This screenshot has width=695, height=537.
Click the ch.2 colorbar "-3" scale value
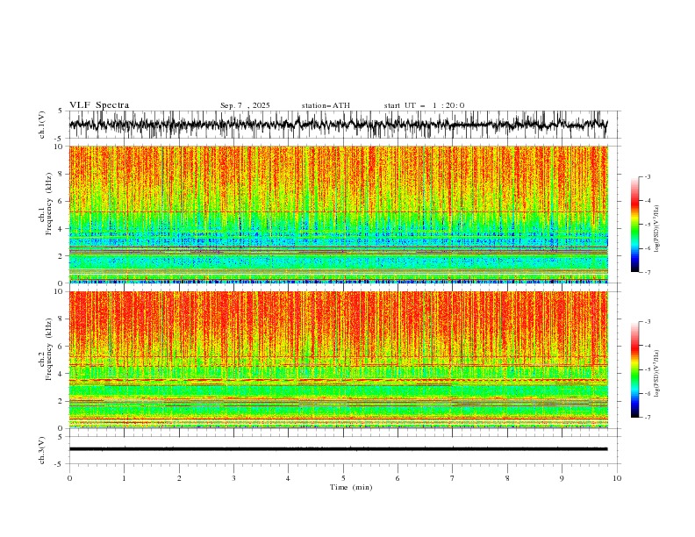click(648, 322)
